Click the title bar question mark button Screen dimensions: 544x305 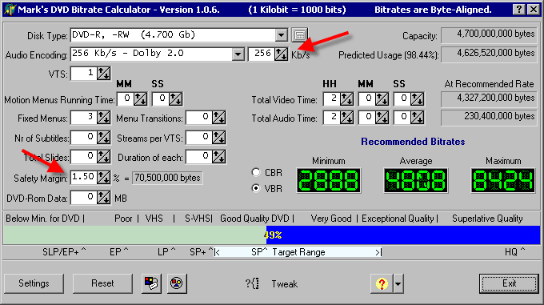[x=518, y=10]
